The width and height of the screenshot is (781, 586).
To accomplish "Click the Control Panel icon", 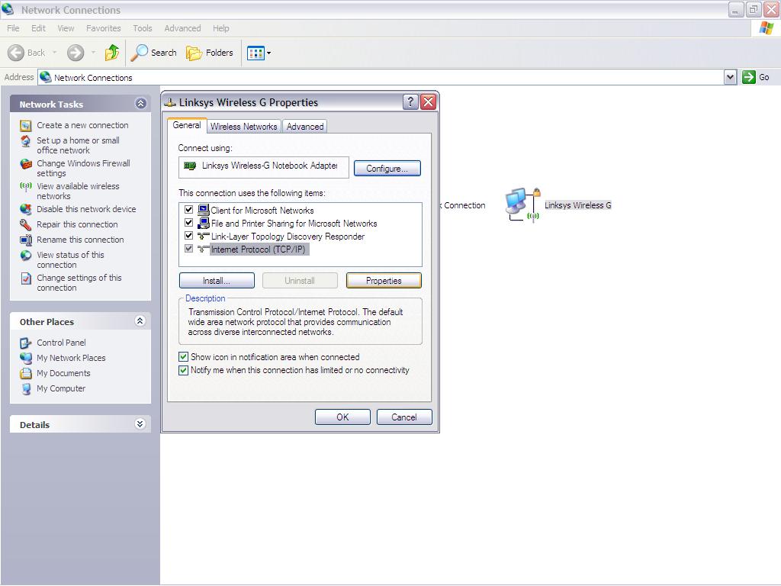I will [26, 343].
